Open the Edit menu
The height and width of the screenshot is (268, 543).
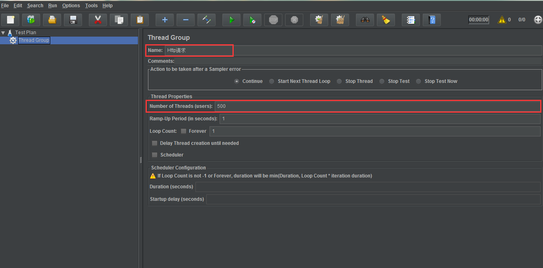coord(18,6)
